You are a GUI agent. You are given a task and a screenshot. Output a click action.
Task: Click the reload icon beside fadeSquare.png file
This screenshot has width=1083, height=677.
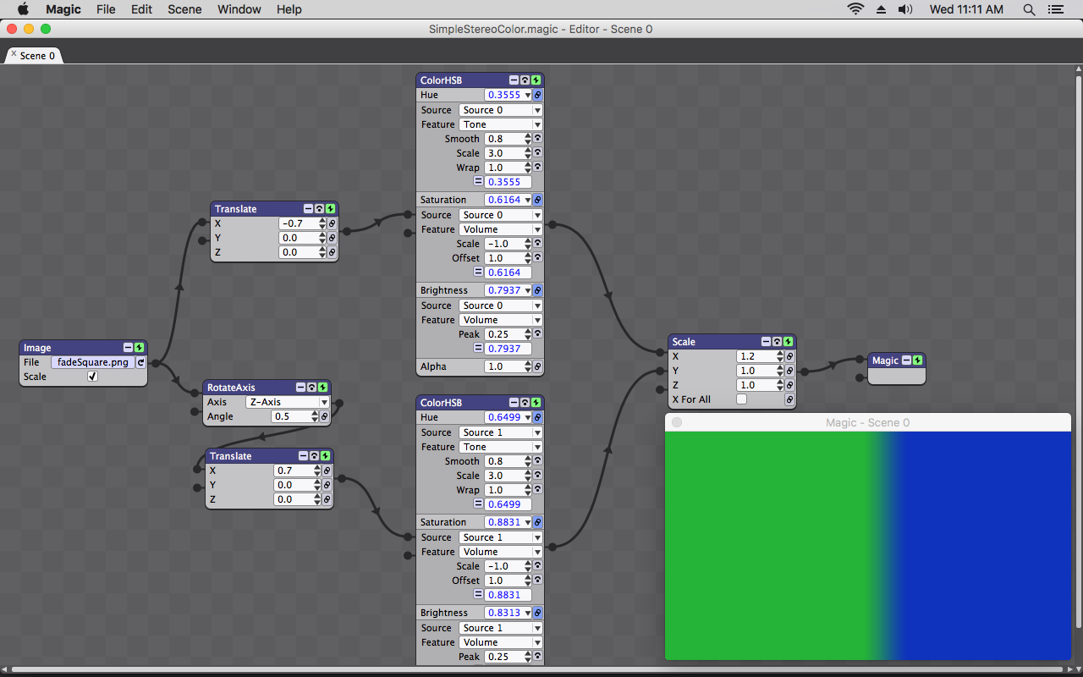140,362
